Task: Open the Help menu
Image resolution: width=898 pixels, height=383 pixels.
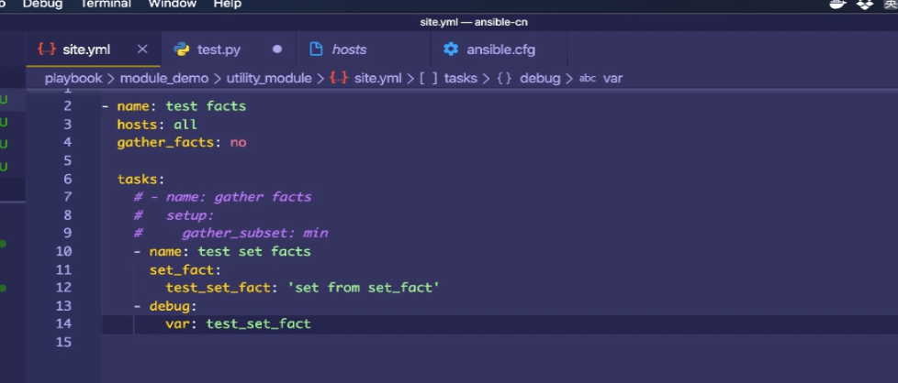Action: pos(228,4)
